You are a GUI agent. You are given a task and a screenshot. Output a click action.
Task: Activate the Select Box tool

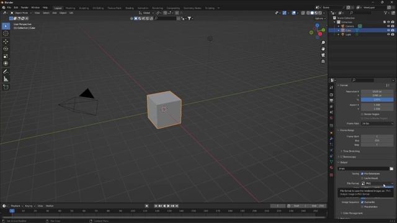tap(6, 26)
